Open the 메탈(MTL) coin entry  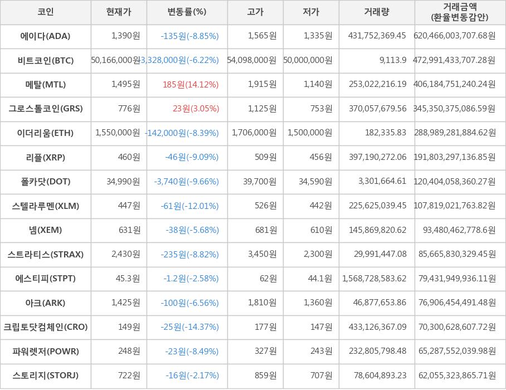(x=46, y=85)
